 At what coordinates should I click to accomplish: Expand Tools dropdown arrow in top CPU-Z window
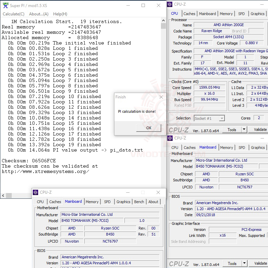pos(244,130)
